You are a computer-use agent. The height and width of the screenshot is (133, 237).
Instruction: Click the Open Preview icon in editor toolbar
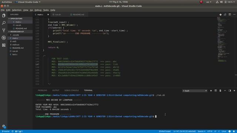point(225,15)
